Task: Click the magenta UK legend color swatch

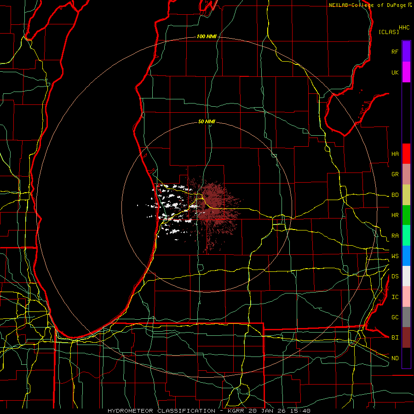Action: tap(406, 72)
